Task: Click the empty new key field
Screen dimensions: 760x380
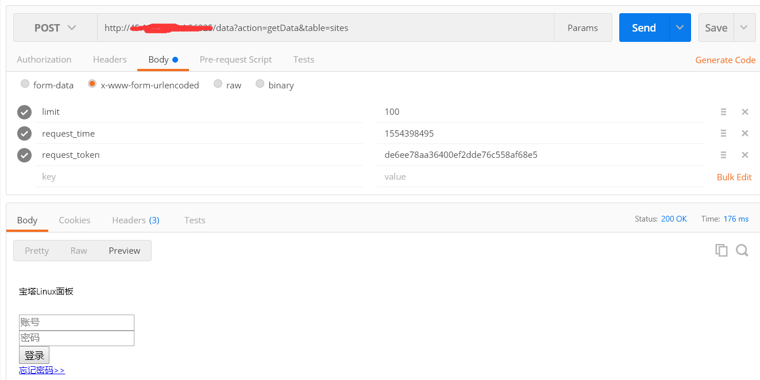Action: [199, 176]
